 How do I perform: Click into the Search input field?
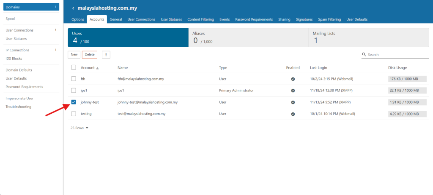point(398,55)
